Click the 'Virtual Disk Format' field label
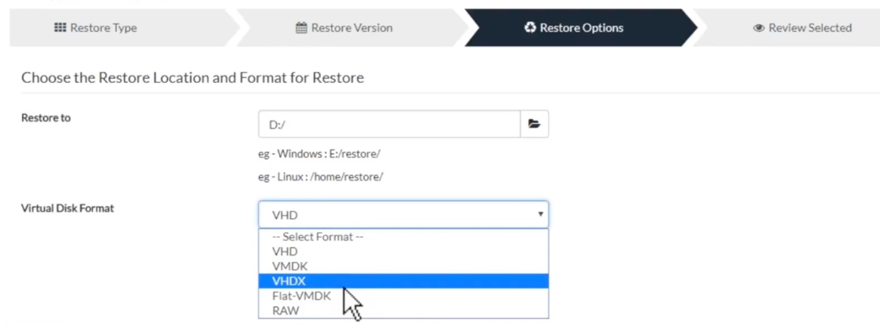The width and height of the screenshot is (880, 326). (x=68, y=209)
